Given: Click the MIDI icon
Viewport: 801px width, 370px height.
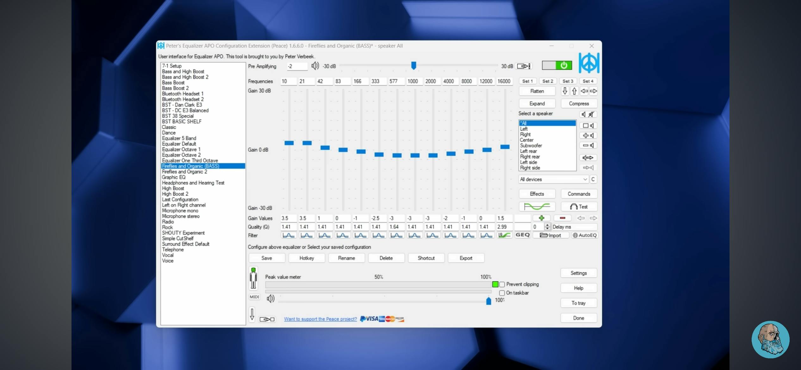Looking at the screenshot, I should coord(254,297).
